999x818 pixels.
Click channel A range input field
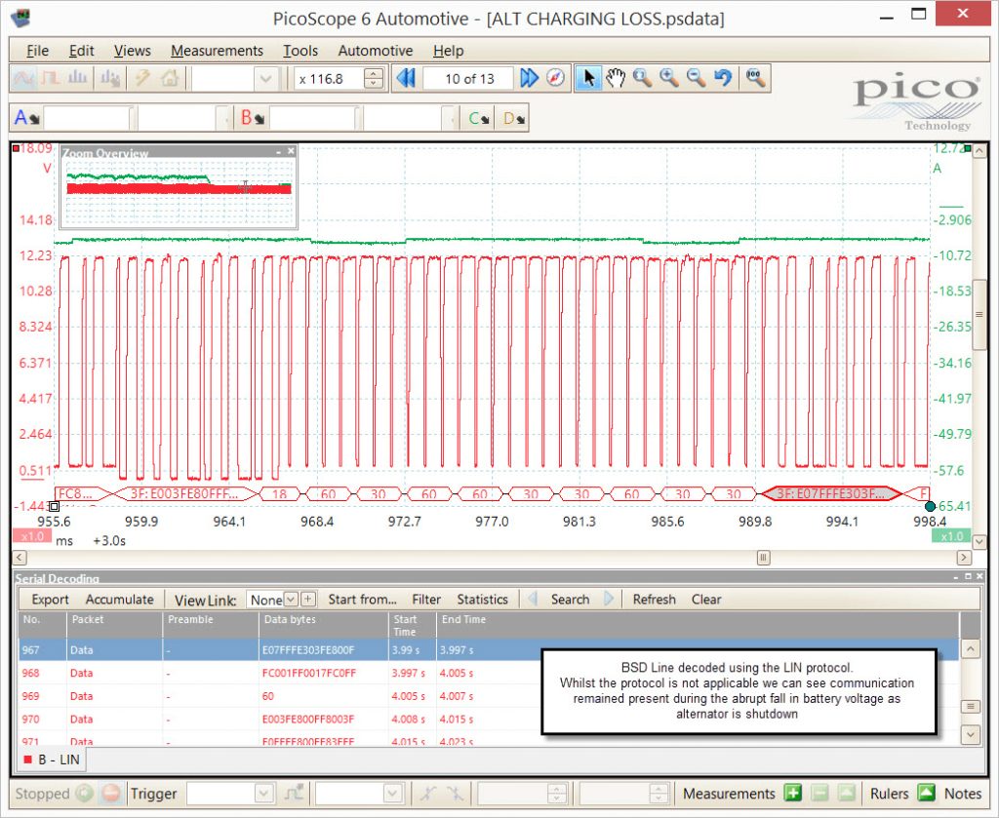(x=87, y=118)
